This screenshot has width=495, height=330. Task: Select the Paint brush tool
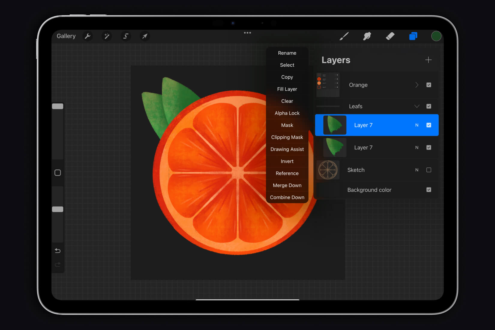click(x=344, y=36)
